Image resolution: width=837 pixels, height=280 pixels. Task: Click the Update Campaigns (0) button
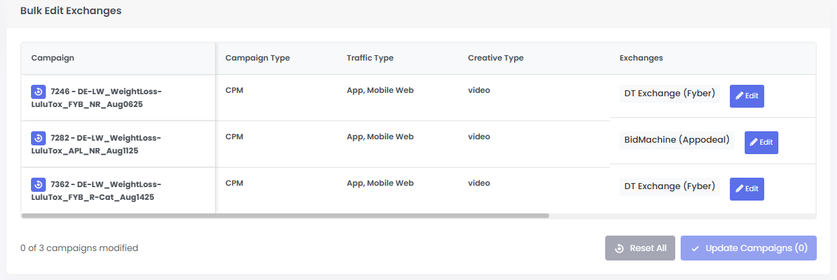tap(748, 248)
